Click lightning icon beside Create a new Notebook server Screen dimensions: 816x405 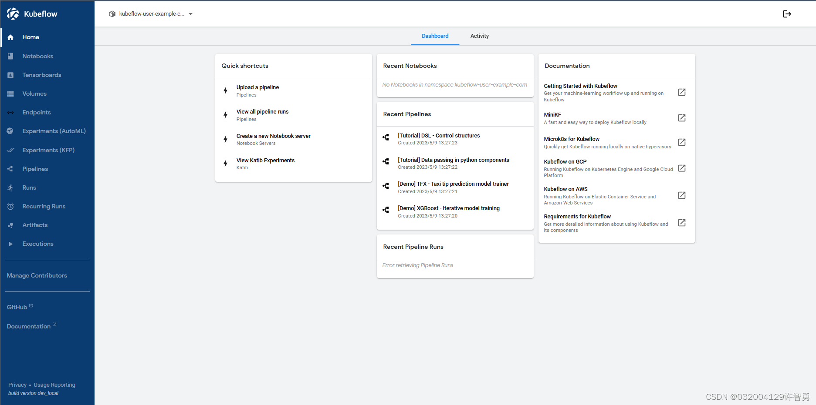(225, 139)
